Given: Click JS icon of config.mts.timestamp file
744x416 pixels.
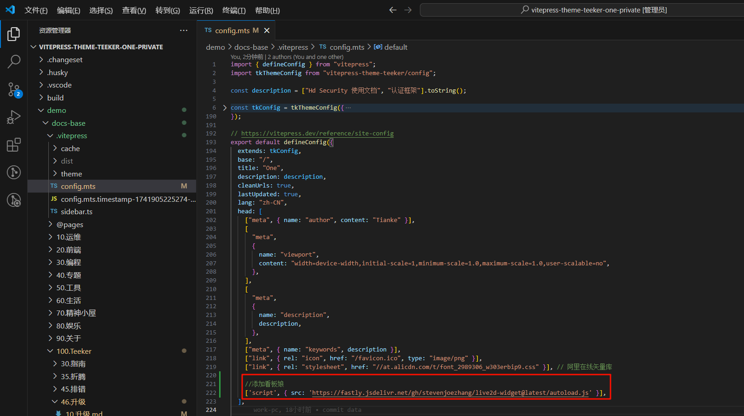Looking at the screenshot, I should (54, 199).
